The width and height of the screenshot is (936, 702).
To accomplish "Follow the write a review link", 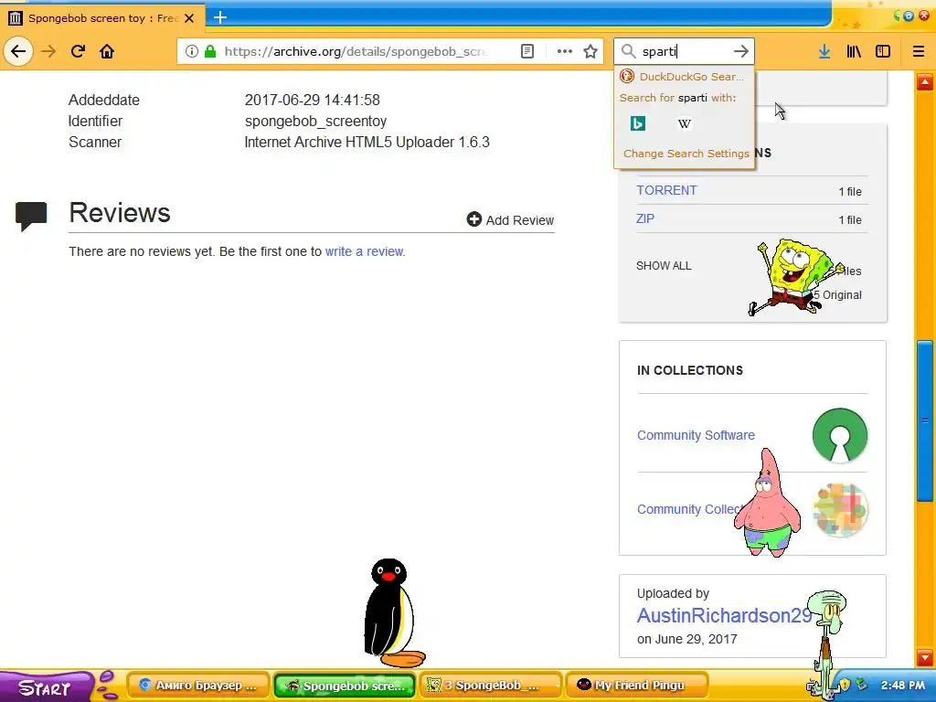I will pyautogui.click(x=364, y=251).
